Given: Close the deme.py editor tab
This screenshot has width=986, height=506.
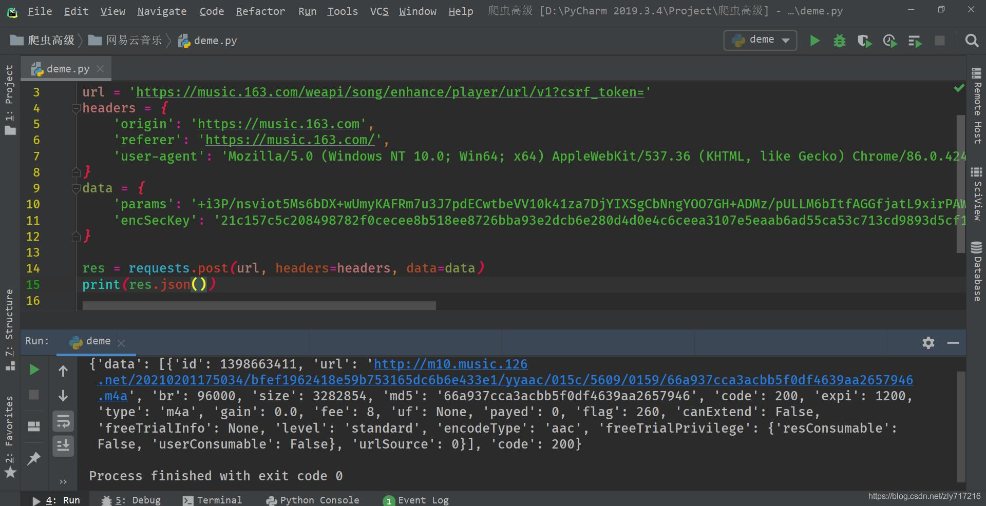Looking at the screenshot, I should [x=100, y=69].
